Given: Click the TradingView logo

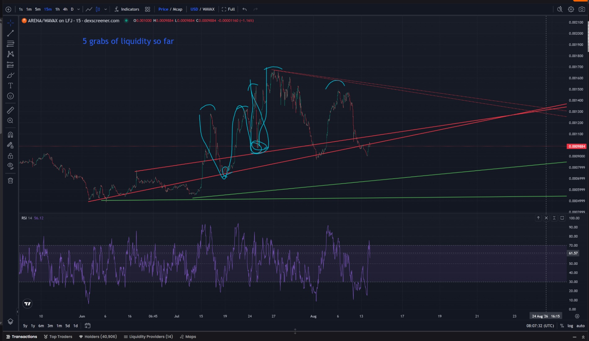Looking at the screenshot, I should pyautogui.click(x=28, y=304).
